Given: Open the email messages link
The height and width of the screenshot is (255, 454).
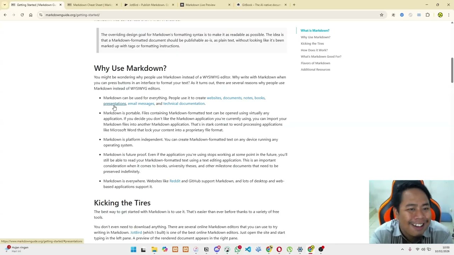Looking at the screenshot, I should [x=141, y=103].
